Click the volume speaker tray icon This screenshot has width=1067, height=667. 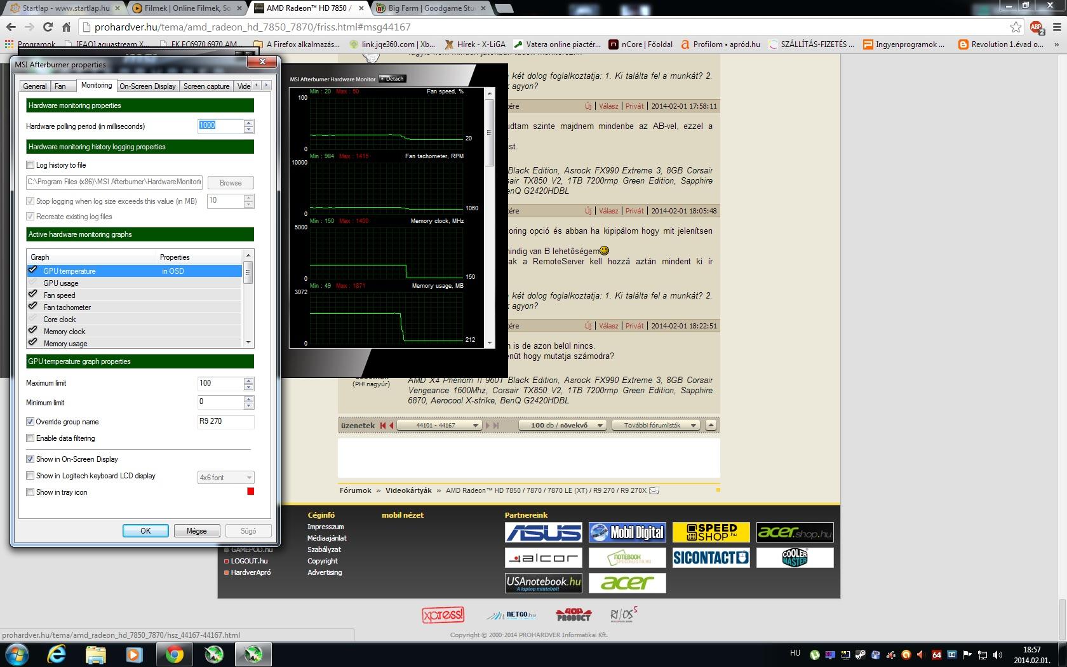(x=998, y=654)
